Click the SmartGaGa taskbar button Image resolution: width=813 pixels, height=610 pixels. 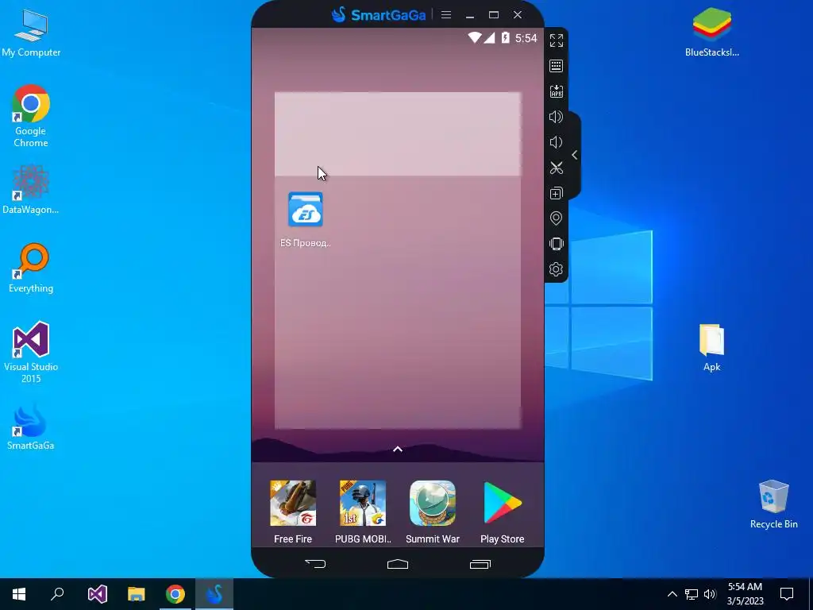(x=214, y=594)
